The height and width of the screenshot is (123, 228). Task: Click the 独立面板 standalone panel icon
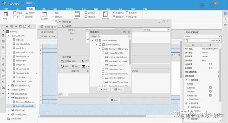point(44,14)
